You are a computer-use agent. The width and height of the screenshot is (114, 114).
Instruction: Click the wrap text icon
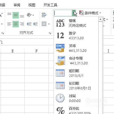coord(44,15)
